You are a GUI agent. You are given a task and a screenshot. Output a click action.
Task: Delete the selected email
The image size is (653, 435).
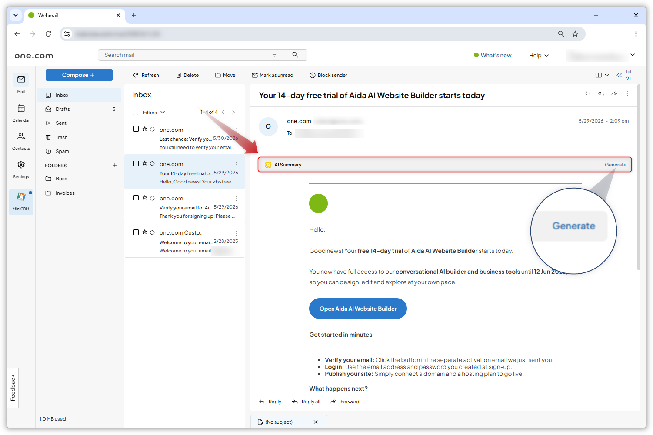coord(187,75)
